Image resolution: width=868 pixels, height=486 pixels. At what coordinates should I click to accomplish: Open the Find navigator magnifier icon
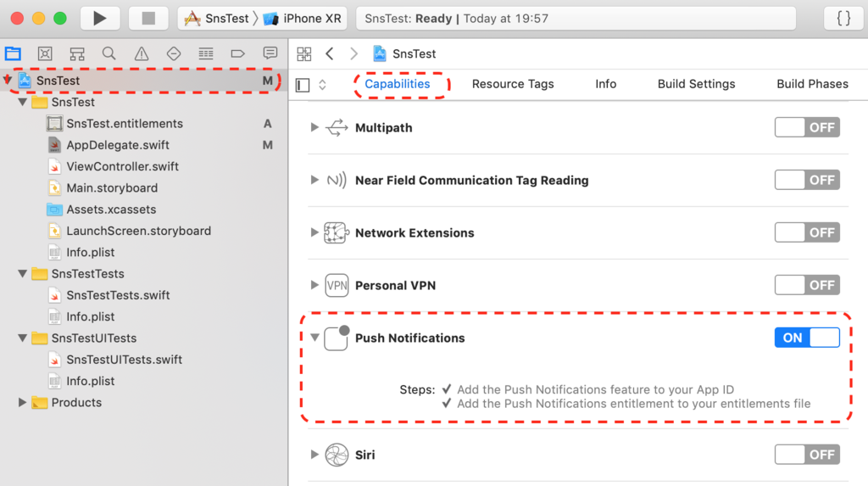(x=109, y=53)
